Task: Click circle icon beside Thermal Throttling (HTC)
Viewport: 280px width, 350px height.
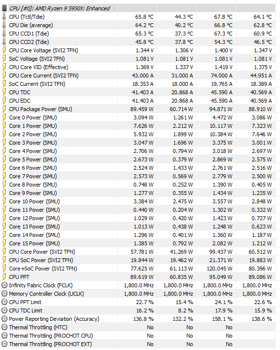Action: coord(4,327)
